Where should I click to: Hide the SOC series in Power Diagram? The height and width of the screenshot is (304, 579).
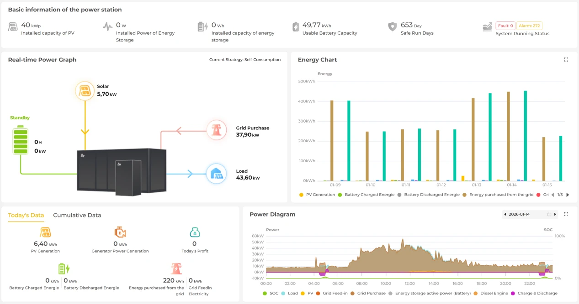270,293
